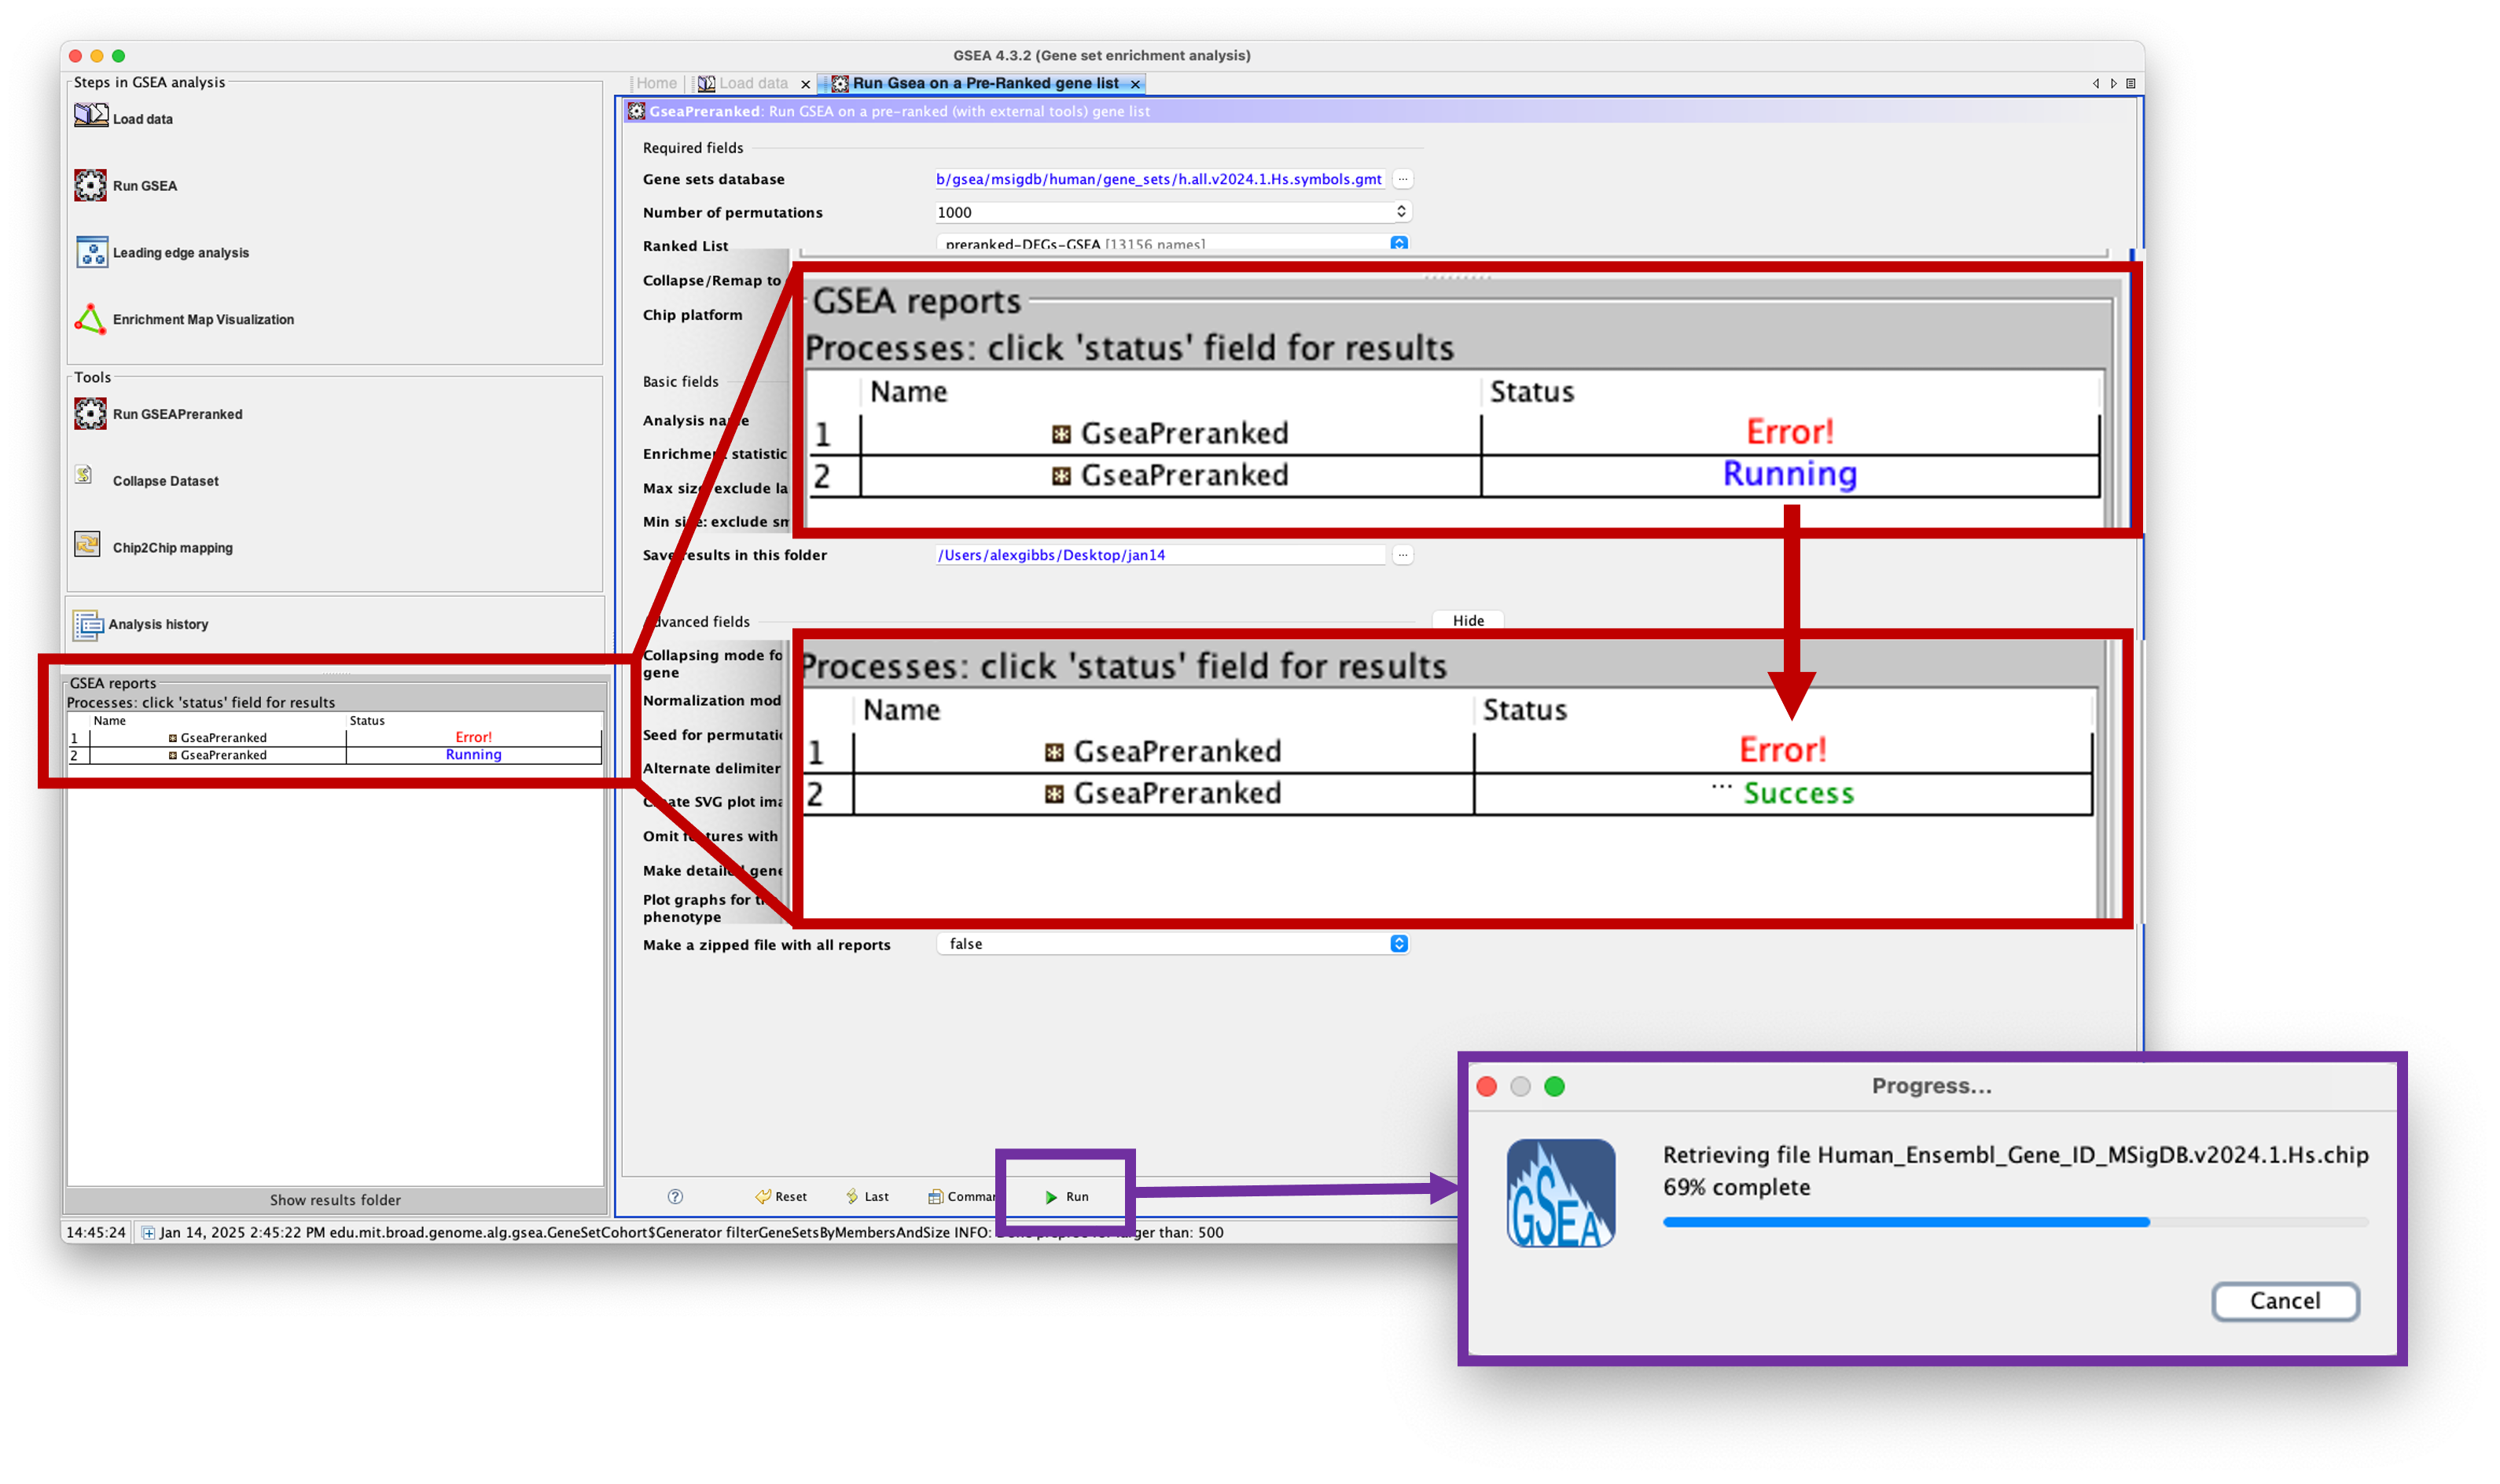This screenshot has height=1484, width=2500.
Task: Open the Number of permutations combo arrows
Action: coord(1400,211)
